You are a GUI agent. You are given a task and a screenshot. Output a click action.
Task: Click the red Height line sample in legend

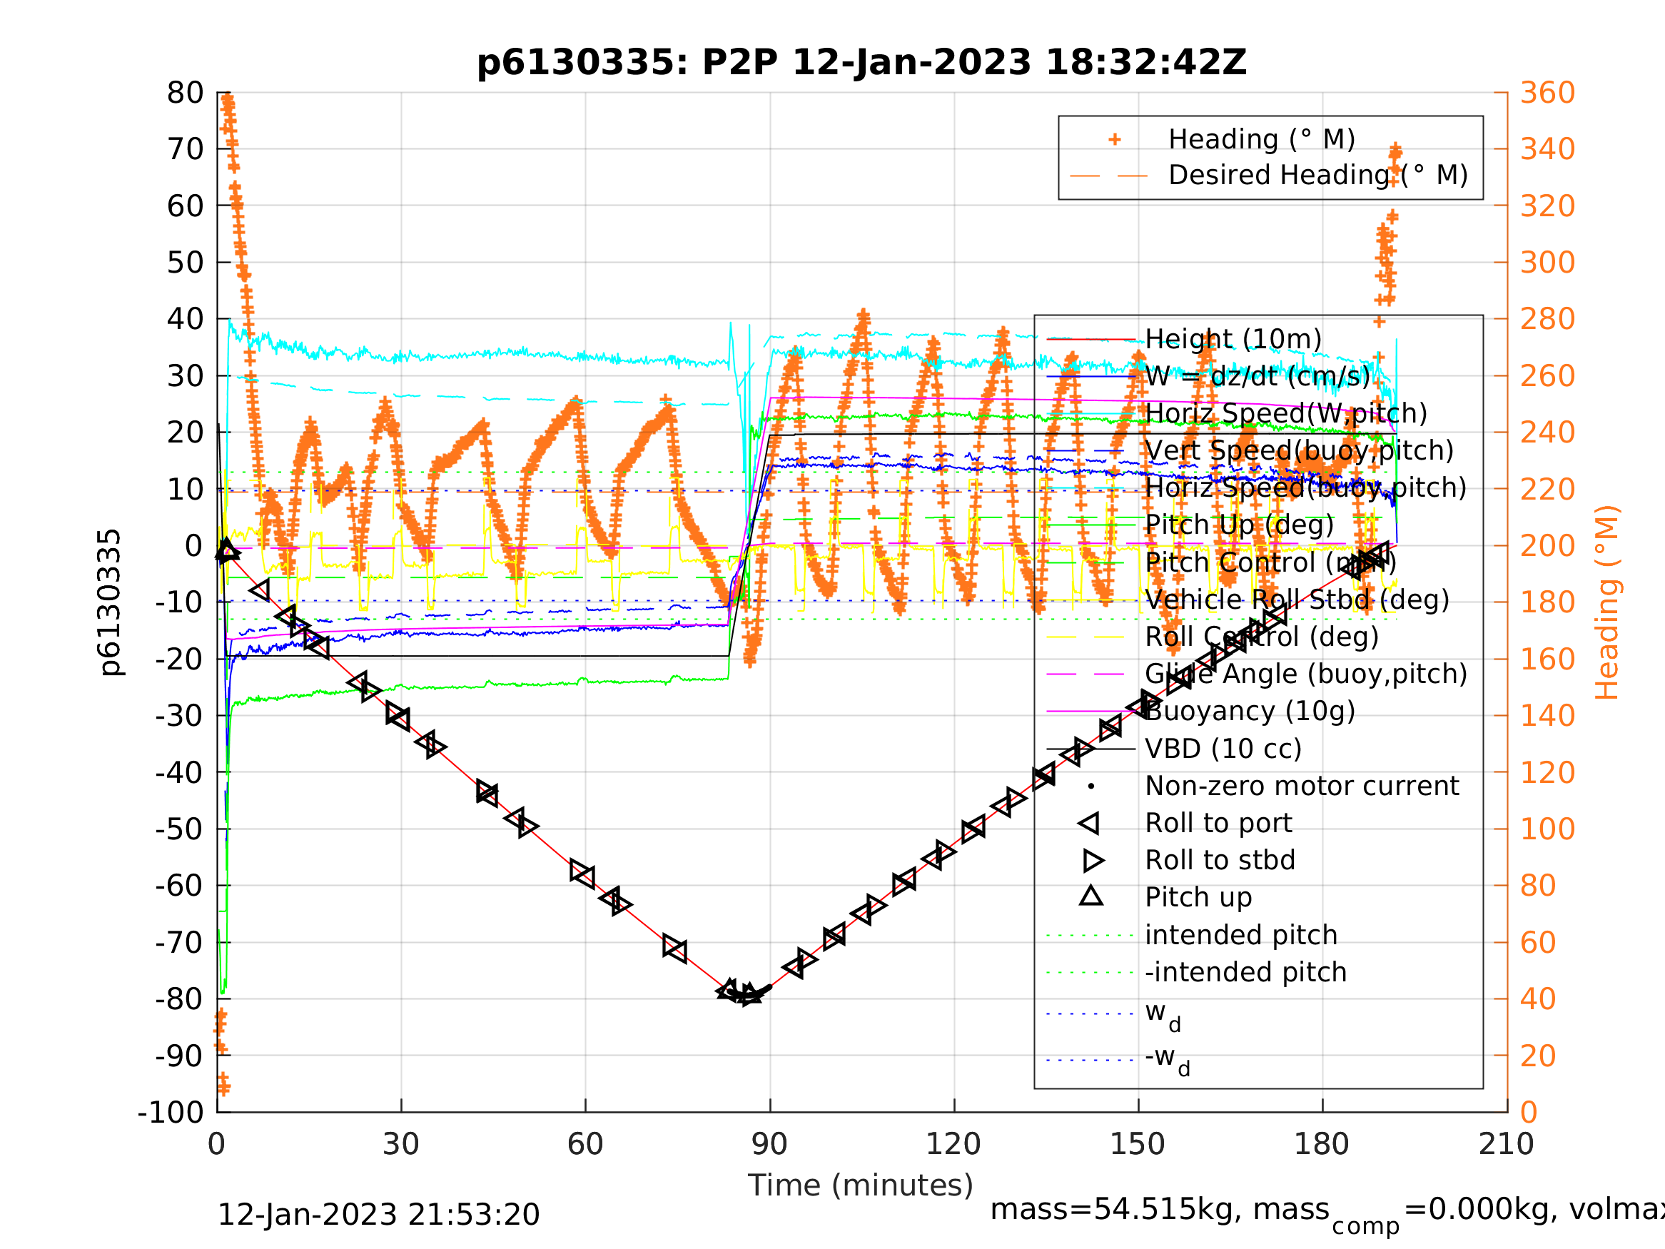(1090, 339)
